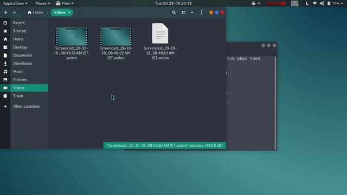Click the Pictures image icon
Screen dimensions: 347x195
click(5, 80)
